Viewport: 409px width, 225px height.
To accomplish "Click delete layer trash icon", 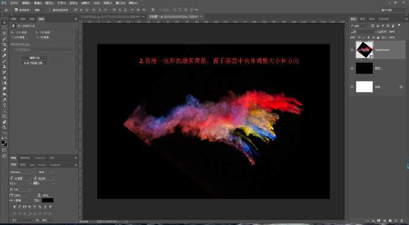I will pos(402,220).
